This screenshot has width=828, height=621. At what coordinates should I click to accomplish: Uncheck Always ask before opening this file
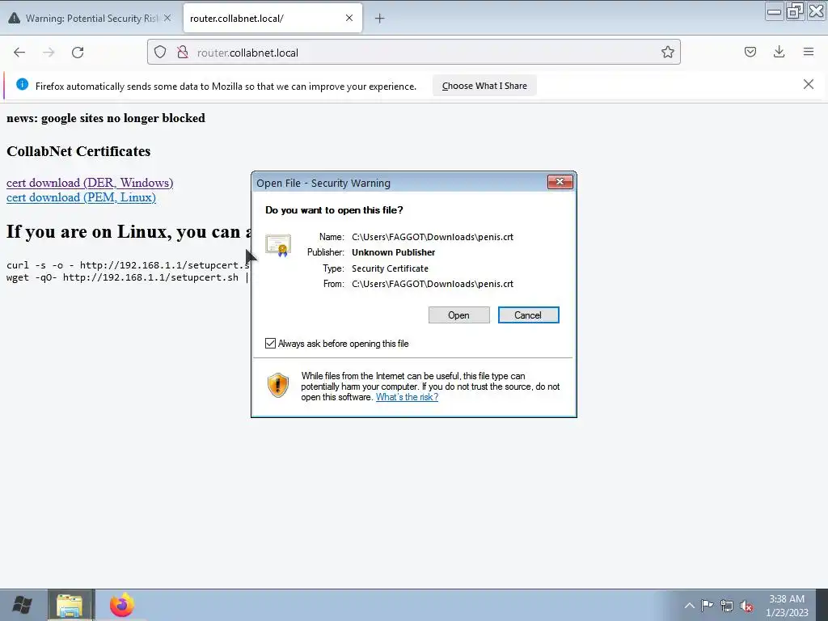tap(270, 344)
